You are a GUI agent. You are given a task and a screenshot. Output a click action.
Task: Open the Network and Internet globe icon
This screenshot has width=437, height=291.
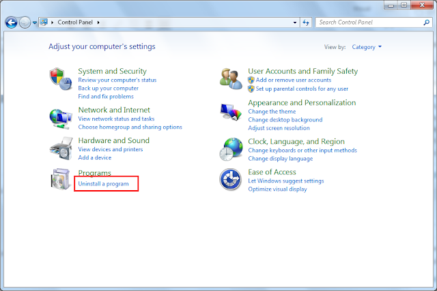coord(61,119)
